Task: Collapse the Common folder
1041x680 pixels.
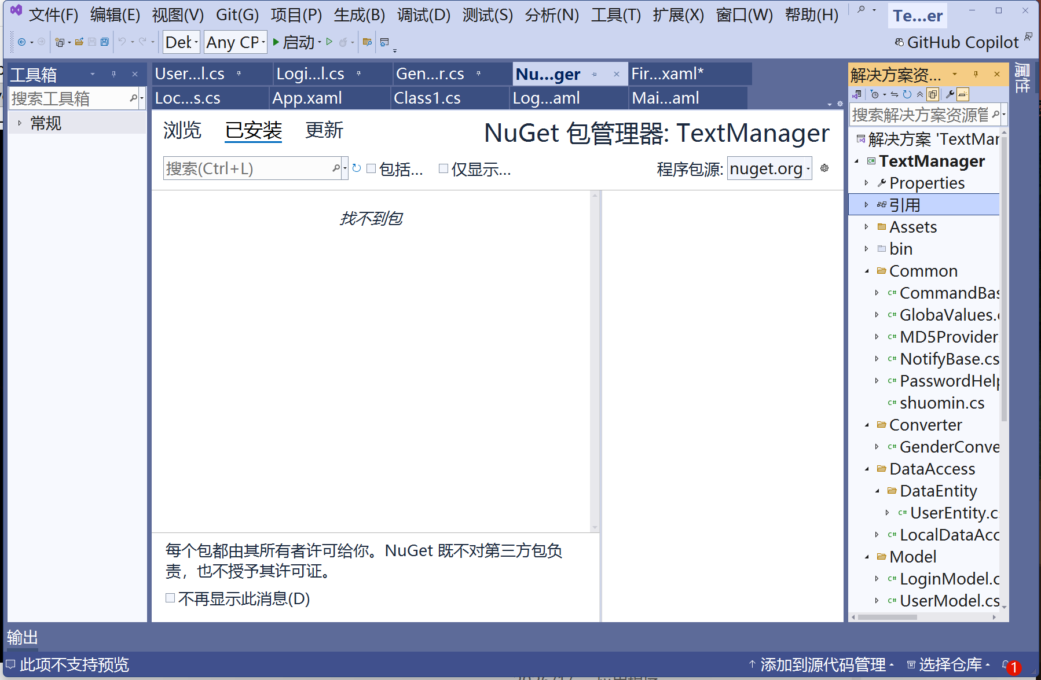Action: coord(866,271)
